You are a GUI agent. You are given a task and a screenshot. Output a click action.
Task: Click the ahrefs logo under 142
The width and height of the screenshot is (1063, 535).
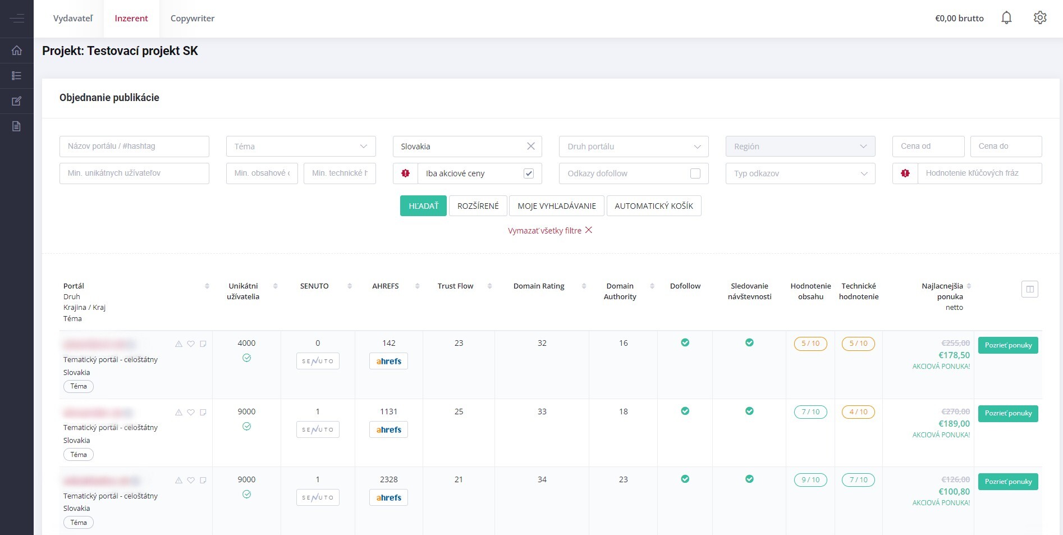click(x=388, y=361)
